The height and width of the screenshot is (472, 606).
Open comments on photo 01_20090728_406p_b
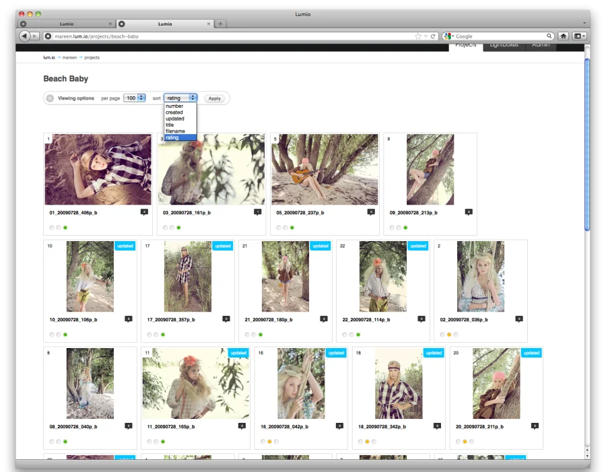tap(144, 212)
